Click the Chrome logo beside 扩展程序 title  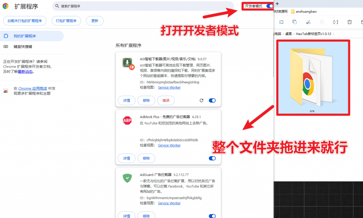[6, 6]
